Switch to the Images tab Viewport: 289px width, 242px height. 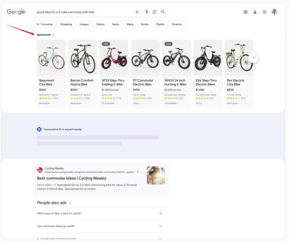click(x=84, y=24)
